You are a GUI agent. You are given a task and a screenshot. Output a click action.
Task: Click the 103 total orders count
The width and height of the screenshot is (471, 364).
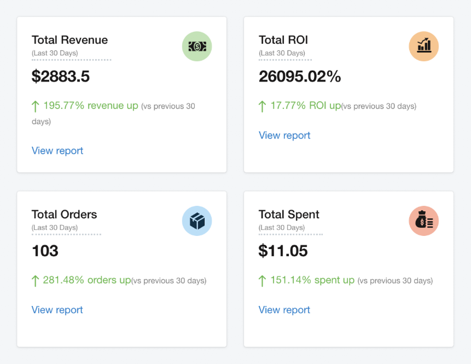[x=45, y=251]
